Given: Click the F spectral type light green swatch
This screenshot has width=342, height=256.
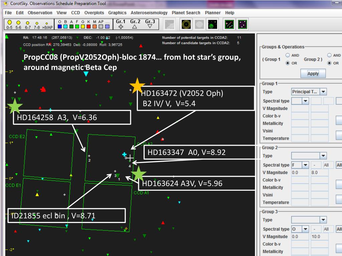Looking at the screenshot, I should (x=77, y=27).
